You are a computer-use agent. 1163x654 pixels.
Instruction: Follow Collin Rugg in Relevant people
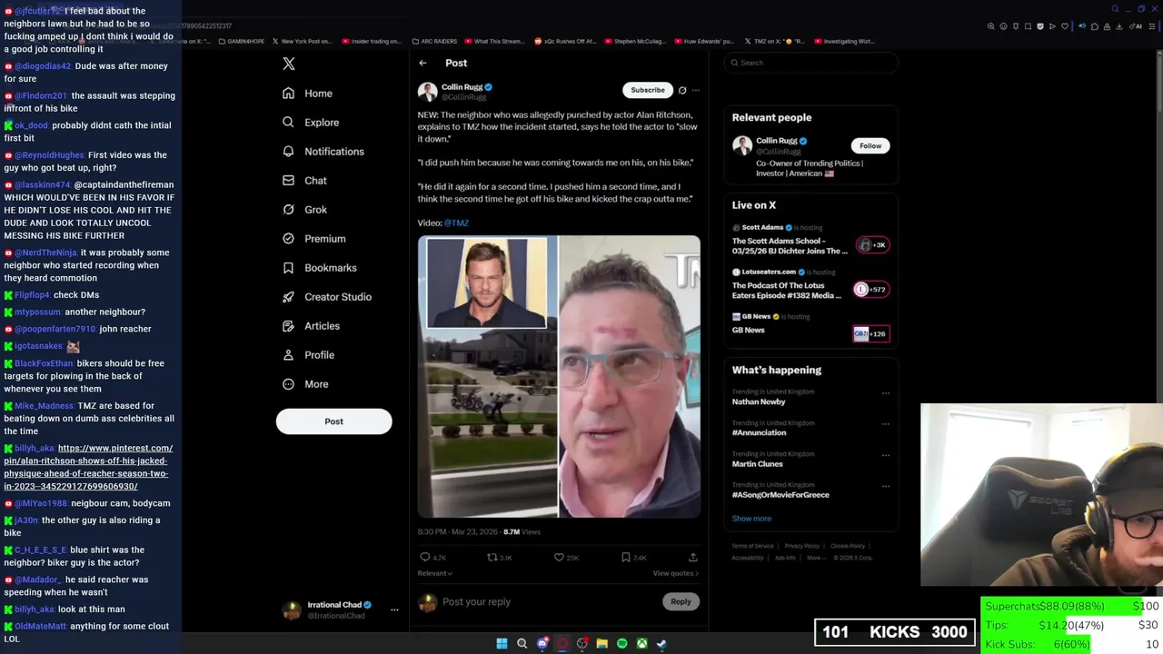[870, 145]
